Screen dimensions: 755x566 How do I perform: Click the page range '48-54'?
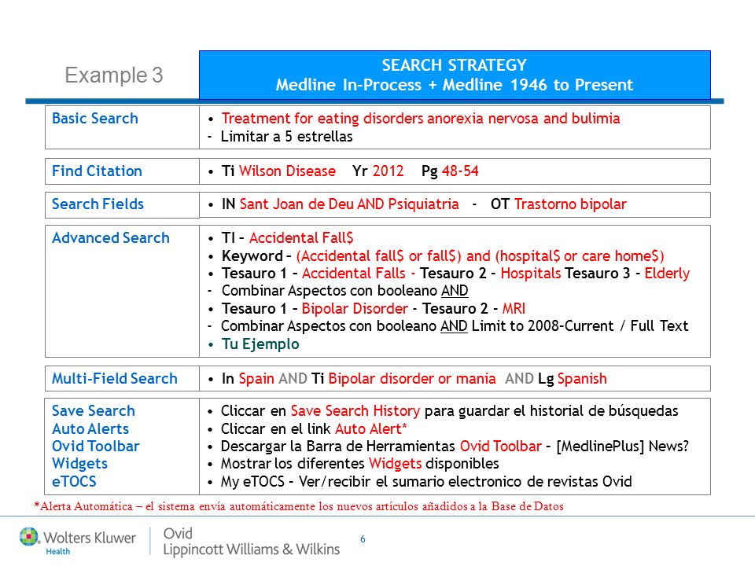[x=460, y=171]
